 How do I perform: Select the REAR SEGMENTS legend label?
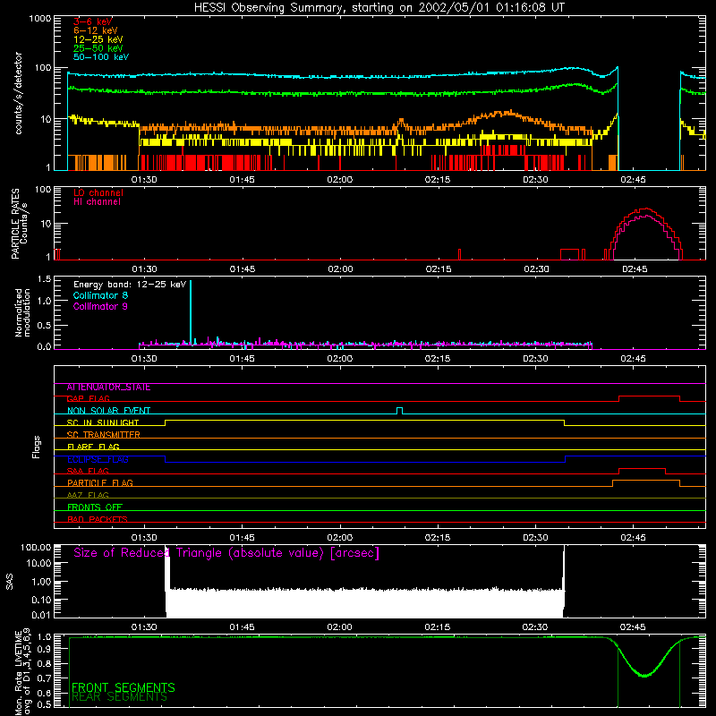(x=119, y=697)
